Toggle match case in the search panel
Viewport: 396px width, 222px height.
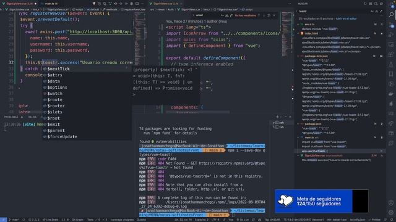pyautogui.click(x=372, y=11)
